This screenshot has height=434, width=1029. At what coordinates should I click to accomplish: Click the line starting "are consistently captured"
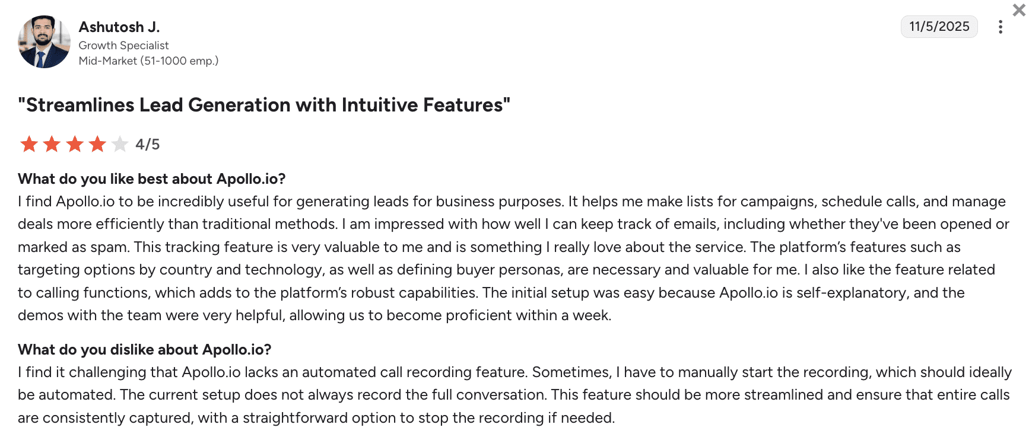[316, 418]
